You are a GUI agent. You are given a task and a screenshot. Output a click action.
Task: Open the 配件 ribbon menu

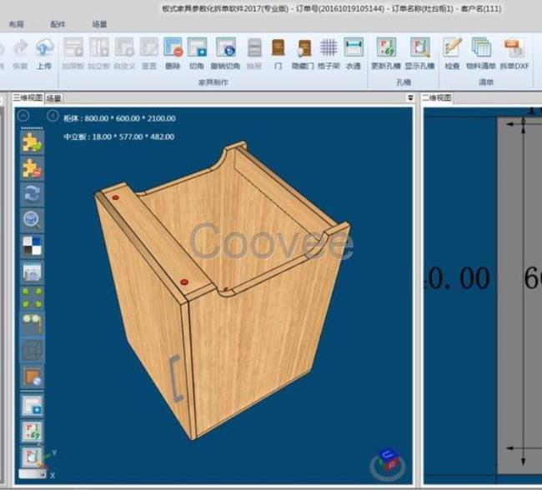(x=58, y=24)
